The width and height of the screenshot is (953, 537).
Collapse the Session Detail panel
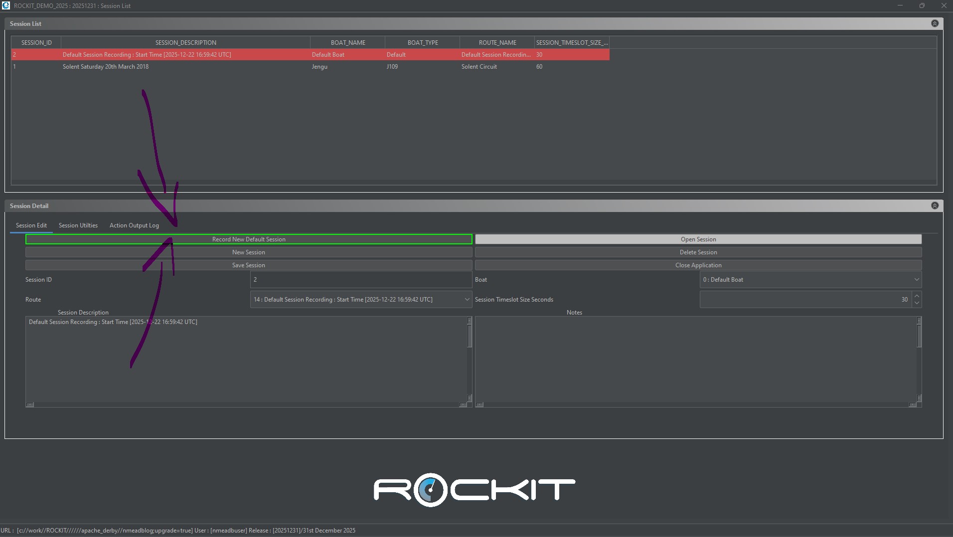935,206
